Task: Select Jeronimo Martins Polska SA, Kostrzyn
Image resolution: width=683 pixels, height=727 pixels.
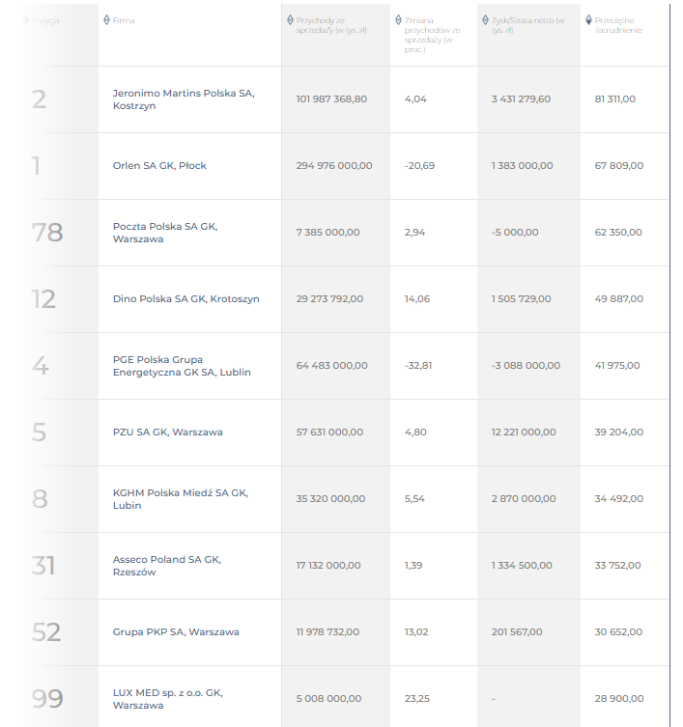Action: coord(184,99)
